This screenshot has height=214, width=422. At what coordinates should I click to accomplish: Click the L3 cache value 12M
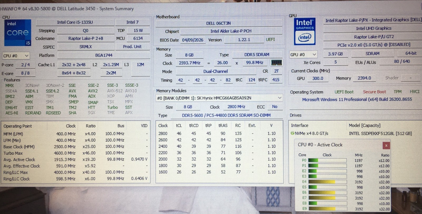click(140, 65)
